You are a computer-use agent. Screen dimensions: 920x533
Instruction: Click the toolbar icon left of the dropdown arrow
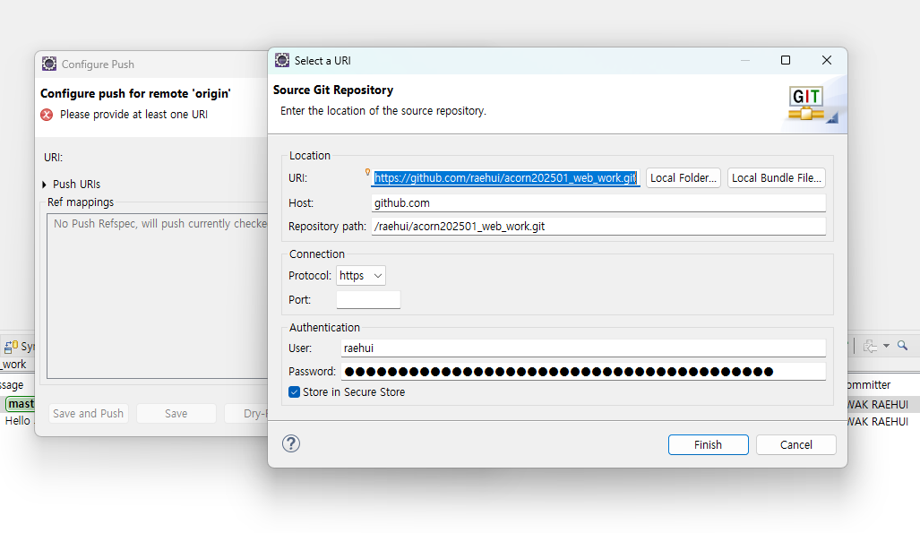870,347
